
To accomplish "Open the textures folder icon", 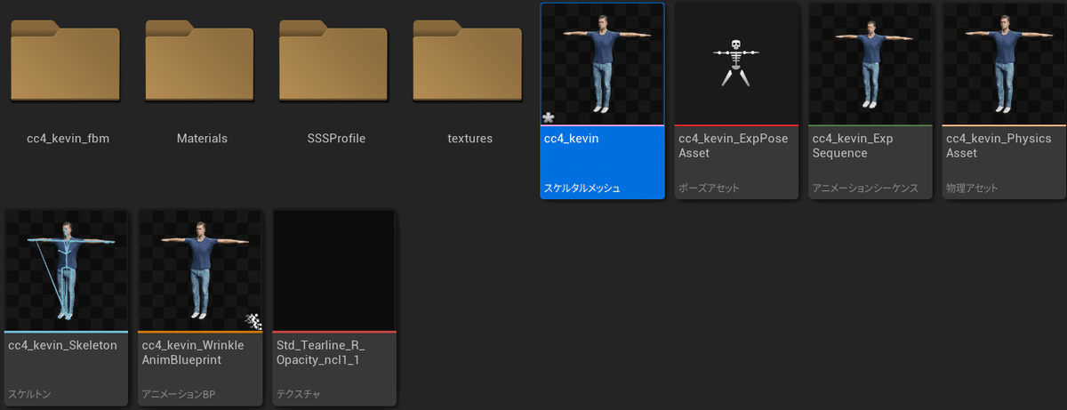I will 469,59.
